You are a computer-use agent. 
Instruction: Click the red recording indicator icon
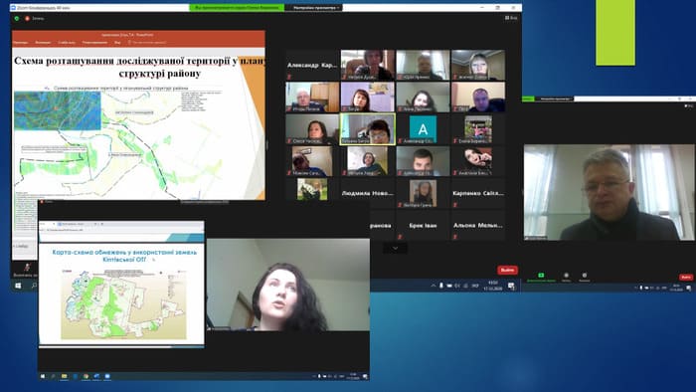[27, 18]
